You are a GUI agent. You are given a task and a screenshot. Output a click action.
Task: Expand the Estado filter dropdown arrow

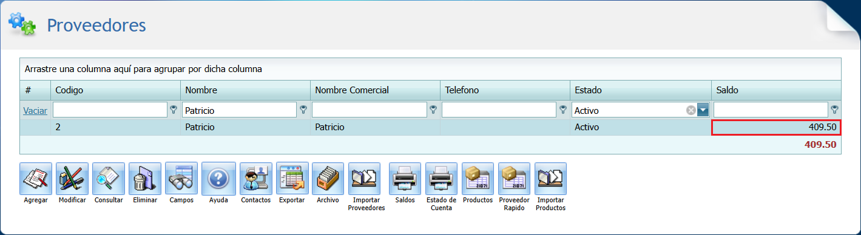click(x=703, y=110)
